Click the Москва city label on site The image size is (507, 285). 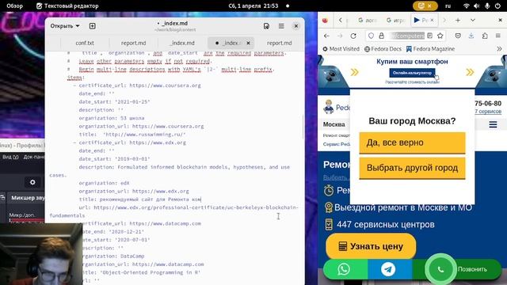point(334,124)
